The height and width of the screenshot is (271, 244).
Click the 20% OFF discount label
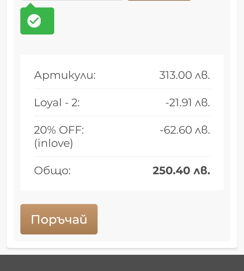click(x=59, y=130)
